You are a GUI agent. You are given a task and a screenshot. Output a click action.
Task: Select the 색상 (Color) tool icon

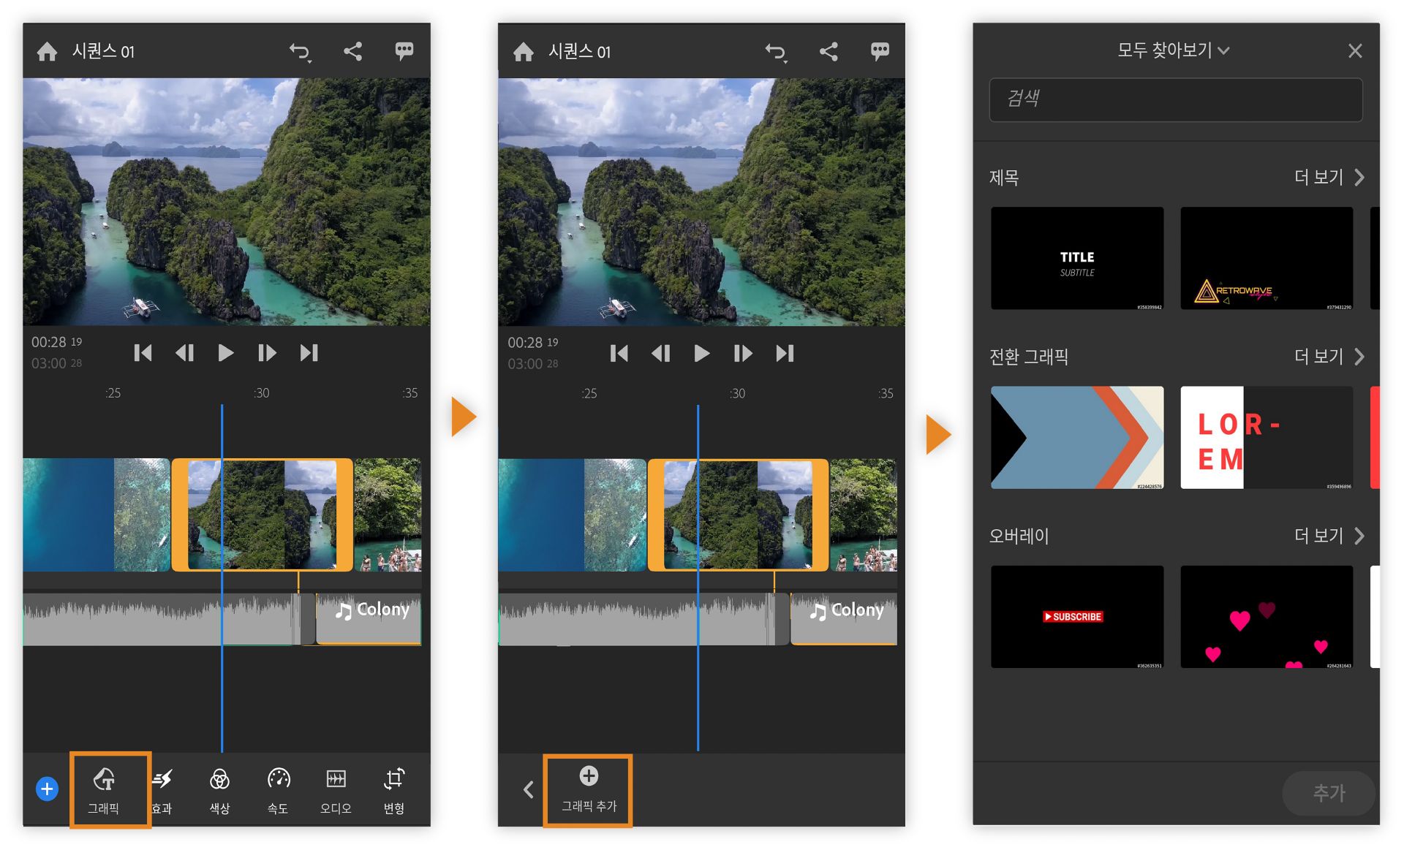(x=219, y=789)
